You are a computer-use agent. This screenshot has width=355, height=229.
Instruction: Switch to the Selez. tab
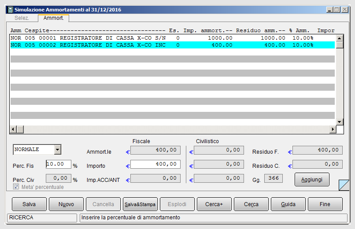(x=22, y=18)
